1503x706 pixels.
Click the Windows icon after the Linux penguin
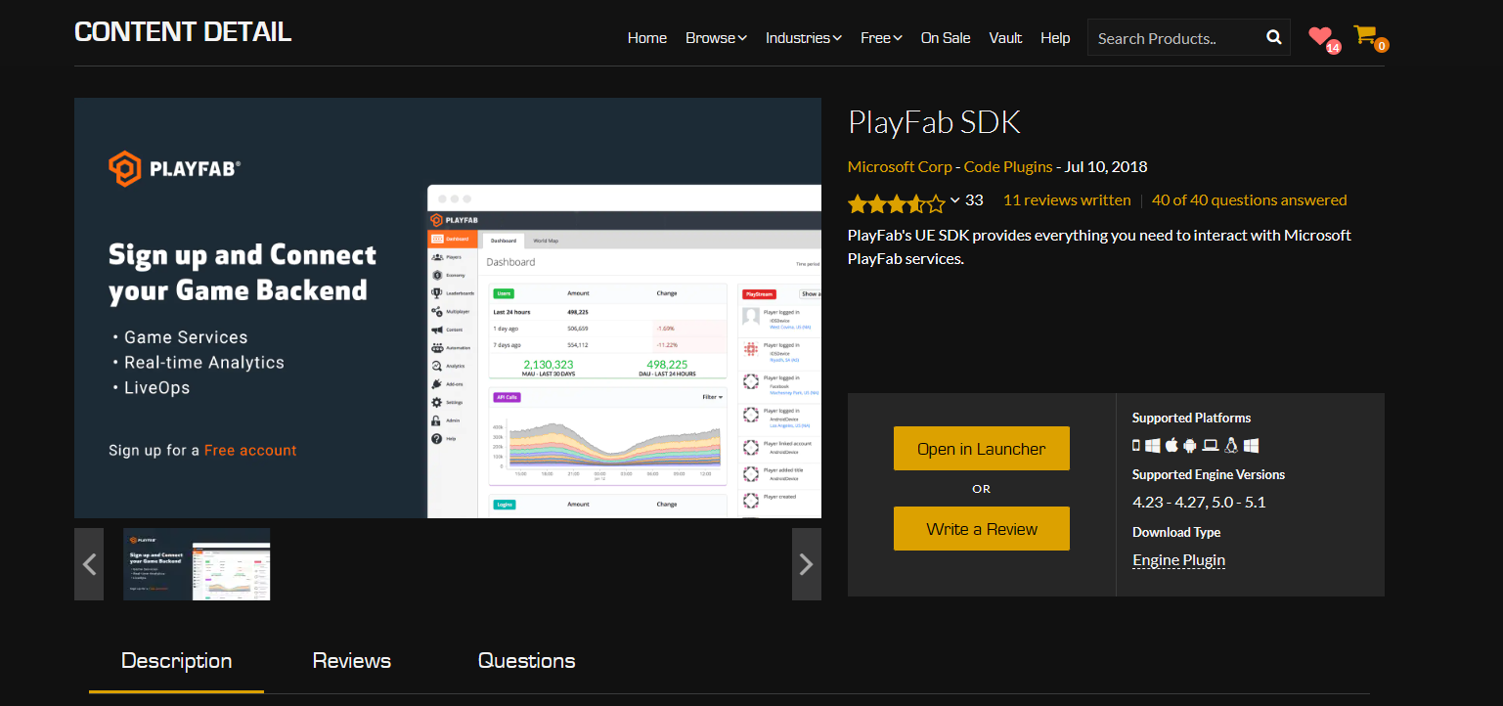point(1251,446)
